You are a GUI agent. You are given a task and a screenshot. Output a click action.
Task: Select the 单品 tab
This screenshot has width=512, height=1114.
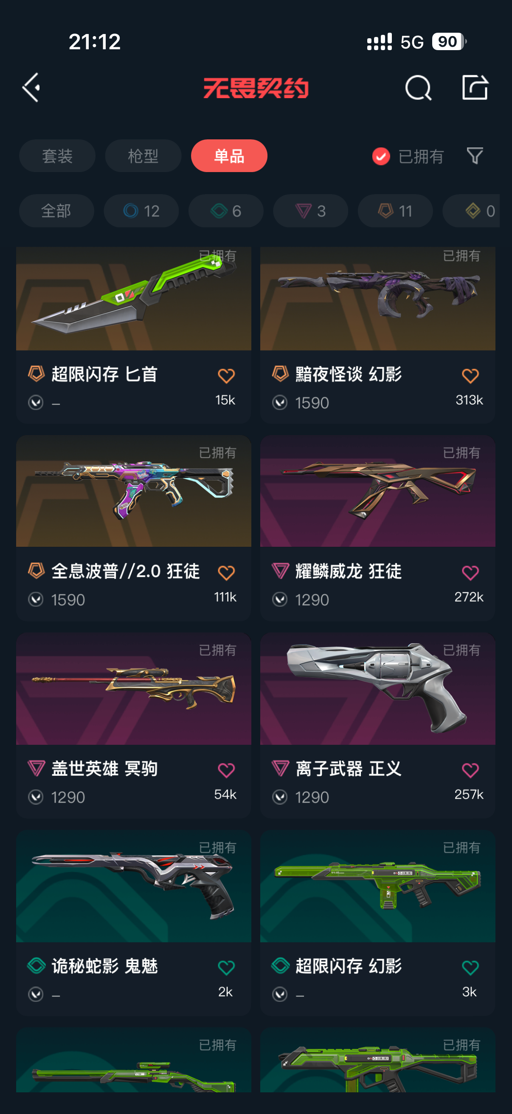[229, 156]
